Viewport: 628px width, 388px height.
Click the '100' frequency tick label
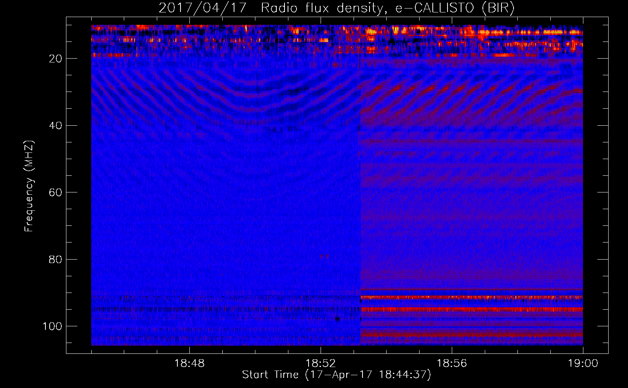[x=53, y=326]
